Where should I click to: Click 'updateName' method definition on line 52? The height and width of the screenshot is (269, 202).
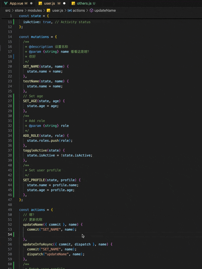tap(33, 224)
